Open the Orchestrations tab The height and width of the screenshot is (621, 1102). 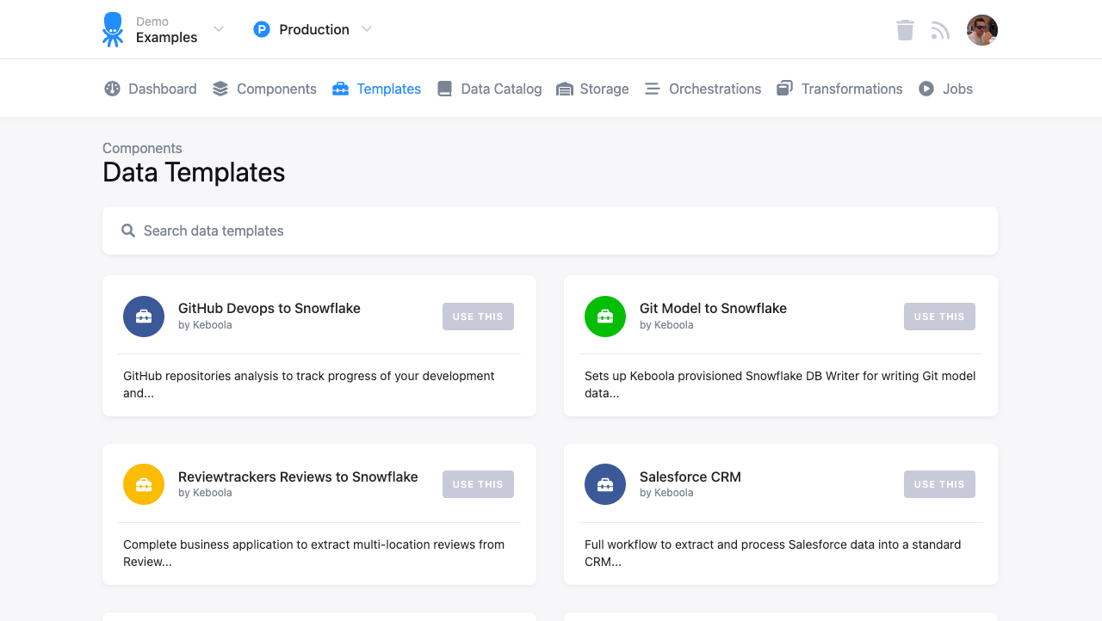[x=703, y=89]
